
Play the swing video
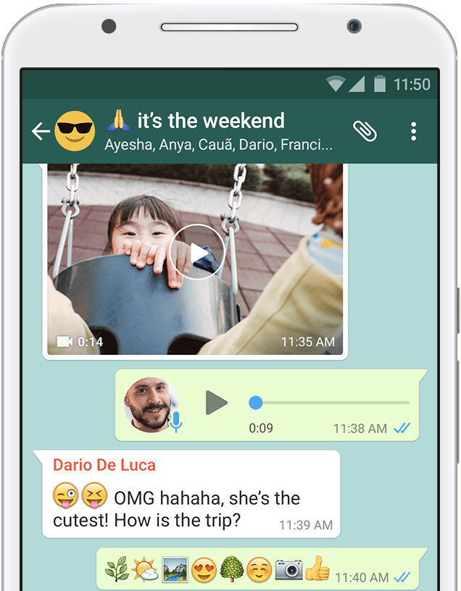pyautogui.click(x=197, y=253)
